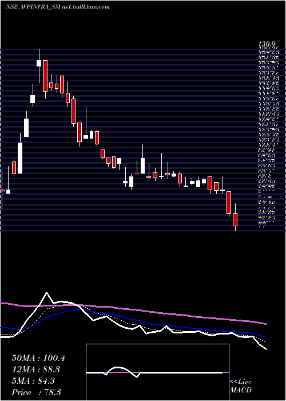Click the NSE AVPINFRA_SM chart title text
Screen dimensions: 286x401
click(57, 7)
